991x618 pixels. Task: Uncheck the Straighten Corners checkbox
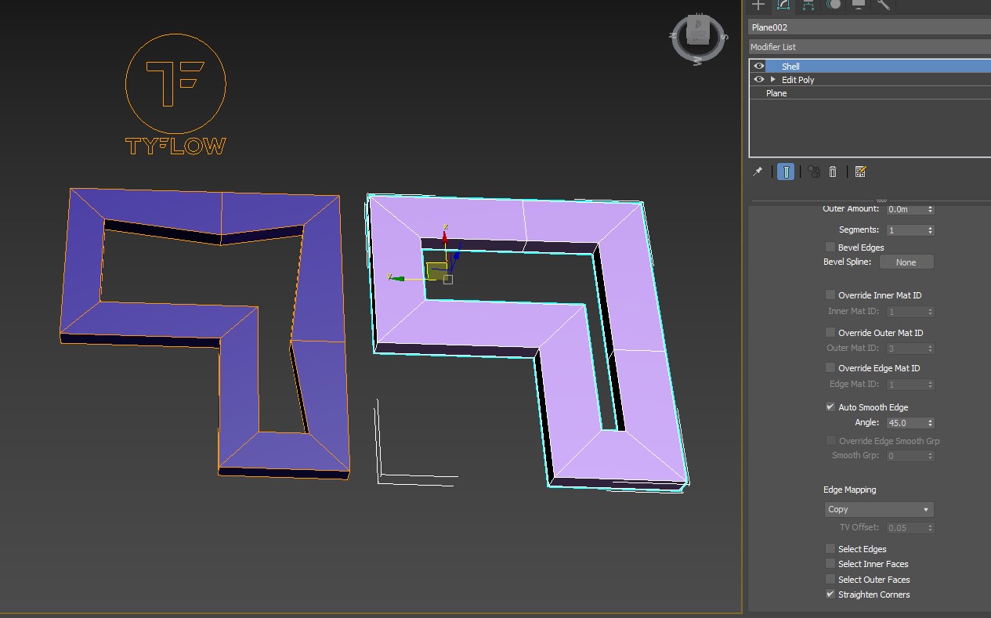pyautogui.click(x=830, y=595)
